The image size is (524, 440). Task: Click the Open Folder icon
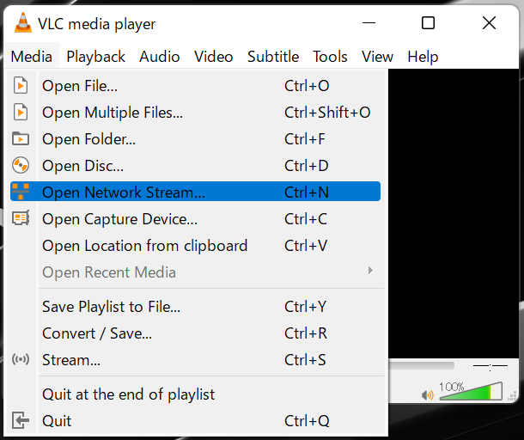pyautogui.click(x=21, y=139)
